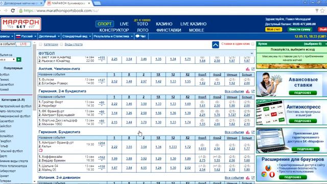The image size is (327, 184).
Task: Open MOBILE in main menu
Action: 196,30
